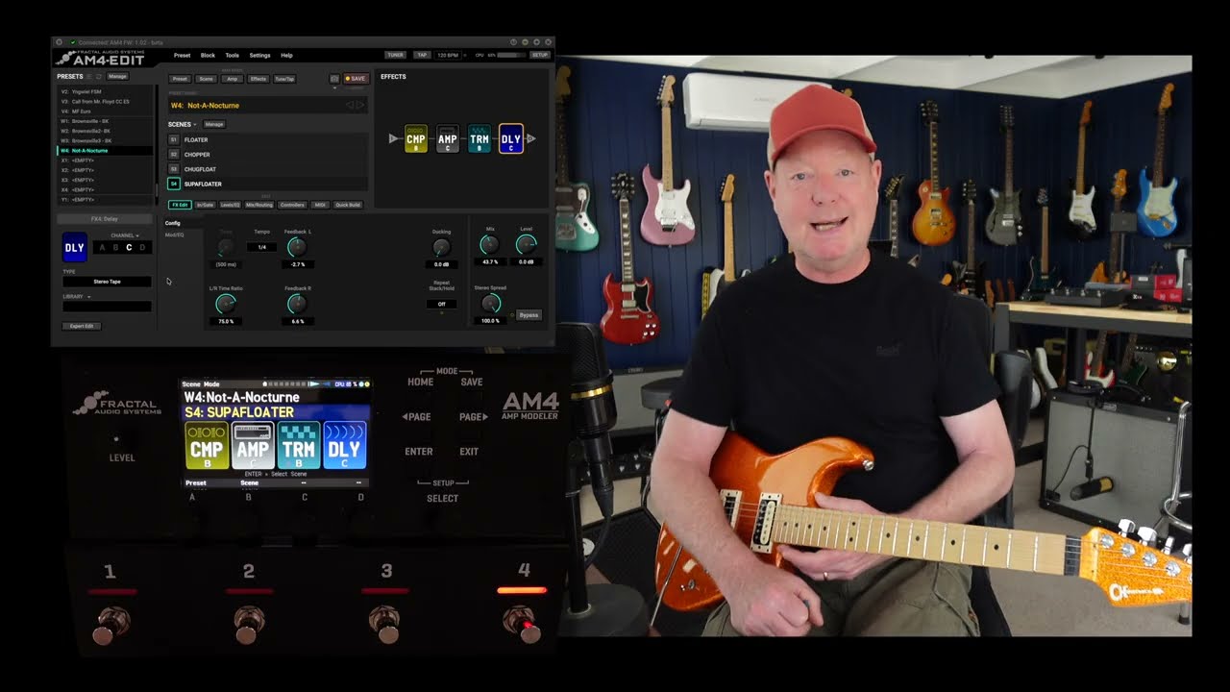
Task: Click the presets list view icon
Action: pyautogui.click(x=89, y=76)
